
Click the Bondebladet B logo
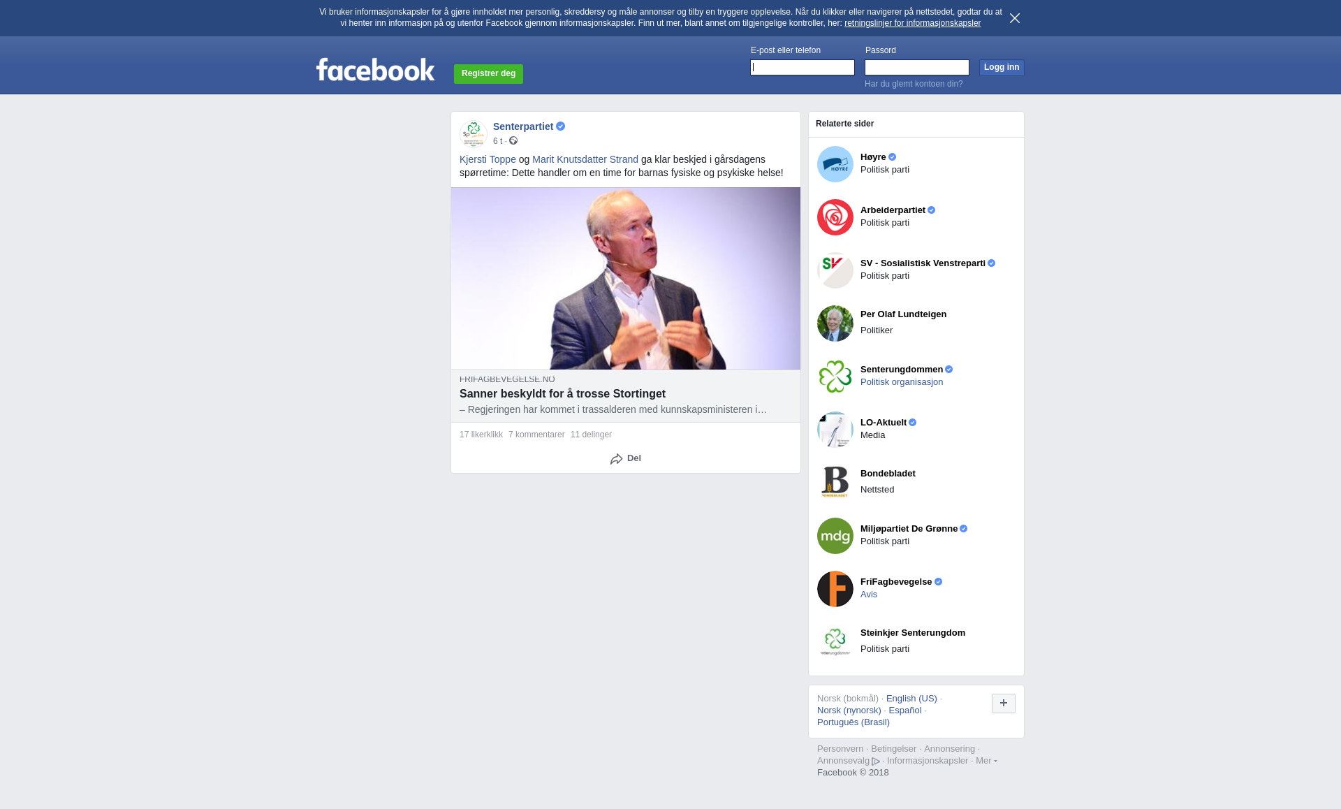click(835, 483)
